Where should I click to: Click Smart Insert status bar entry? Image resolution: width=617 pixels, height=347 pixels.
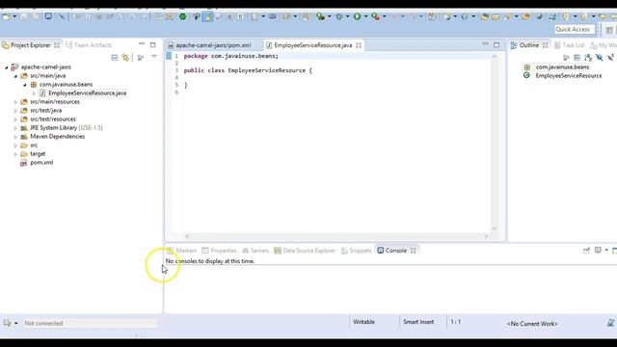[418, 322]
